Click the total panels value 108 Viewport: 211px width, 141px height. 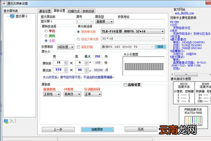[98, 63]
